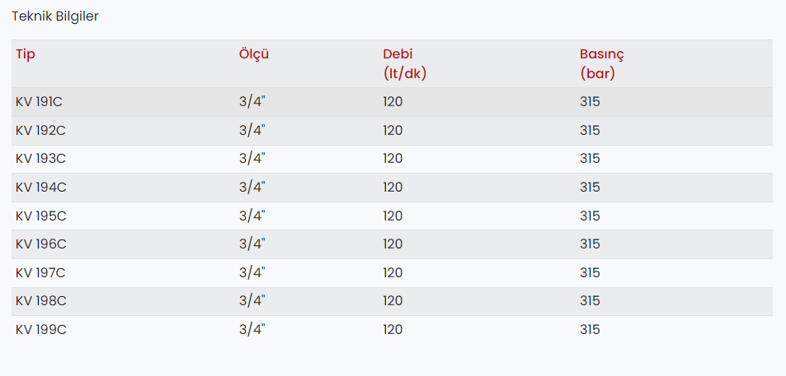Click the 120 flow value for KV 193C
This screenshot has width=786, height=376.
pos(393,159)
